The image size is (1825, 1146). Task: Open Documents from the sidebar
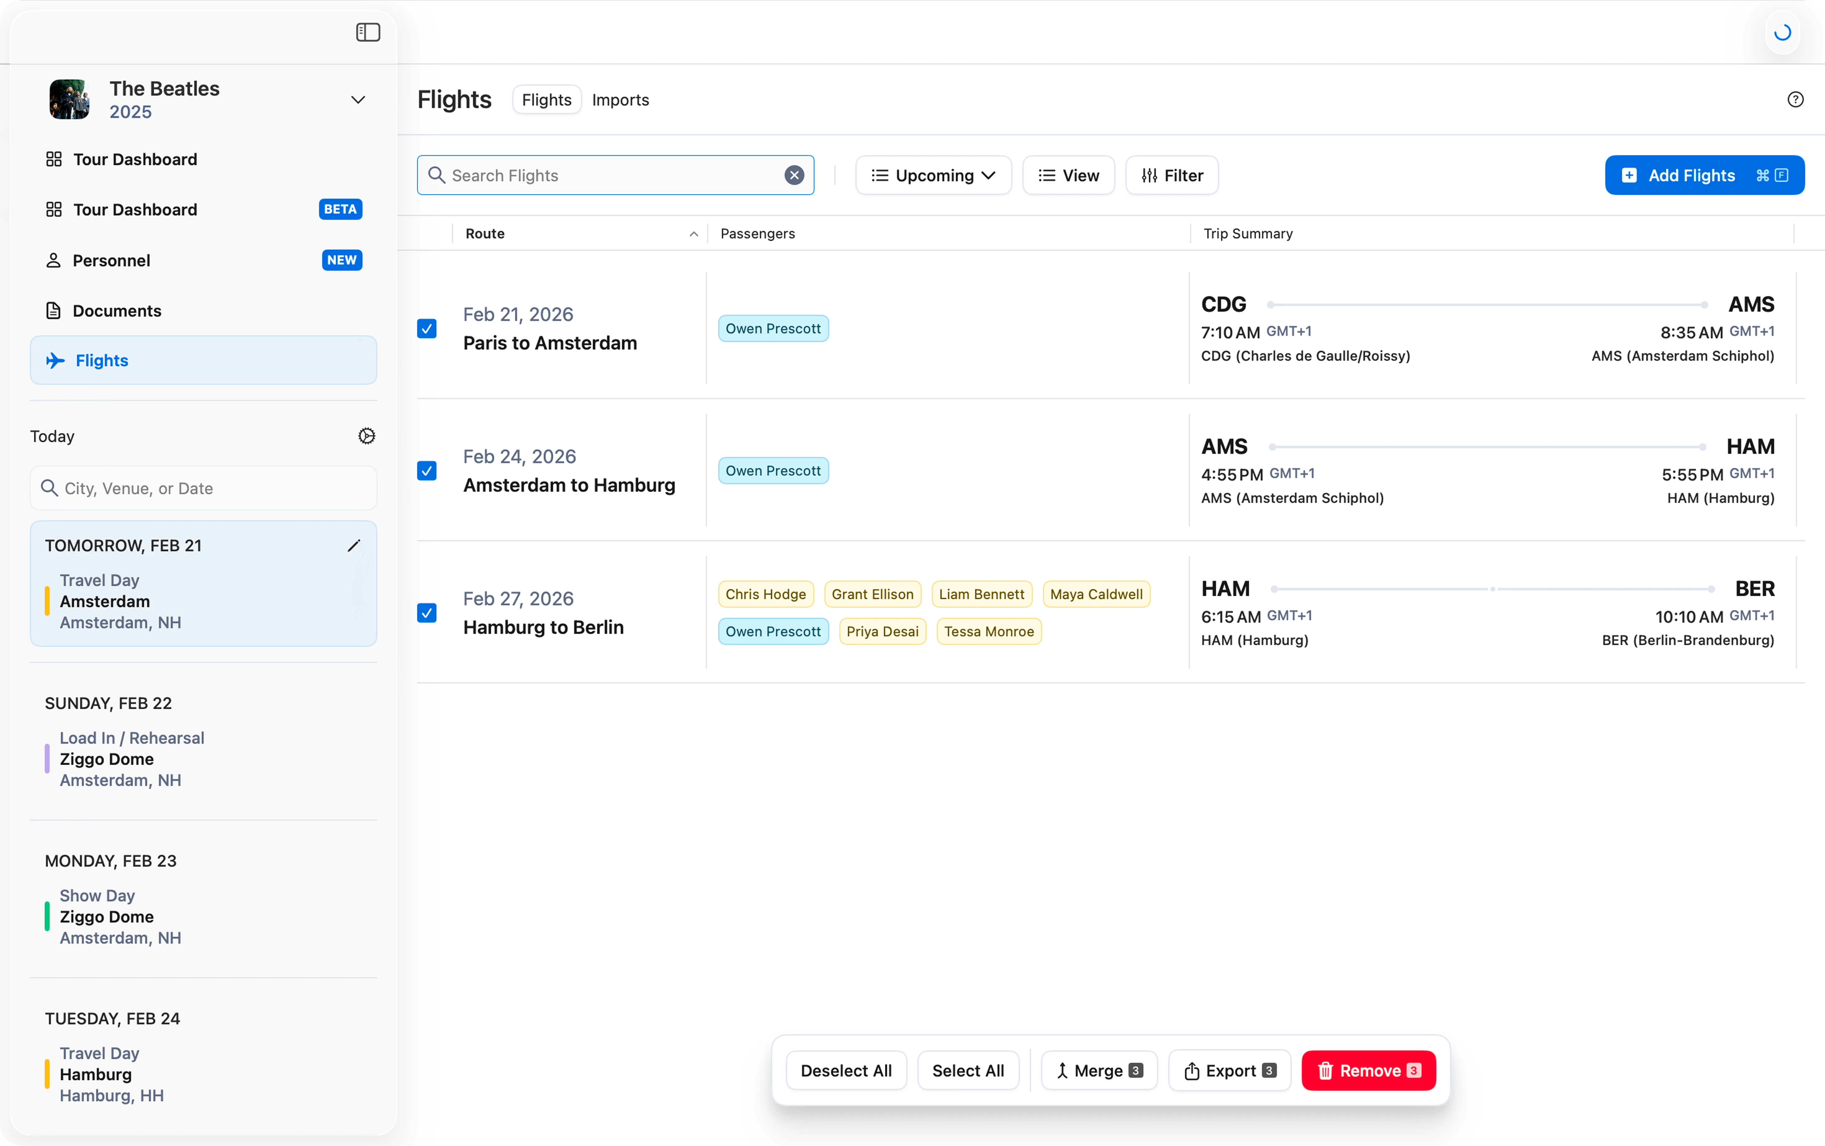117,311
